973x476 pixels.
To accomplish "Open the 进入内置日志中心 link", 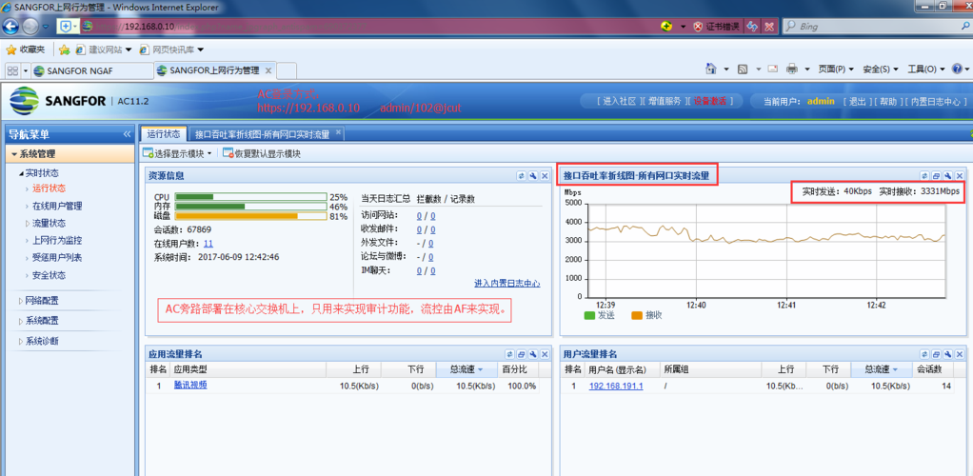I will click(x=507, y=283).
